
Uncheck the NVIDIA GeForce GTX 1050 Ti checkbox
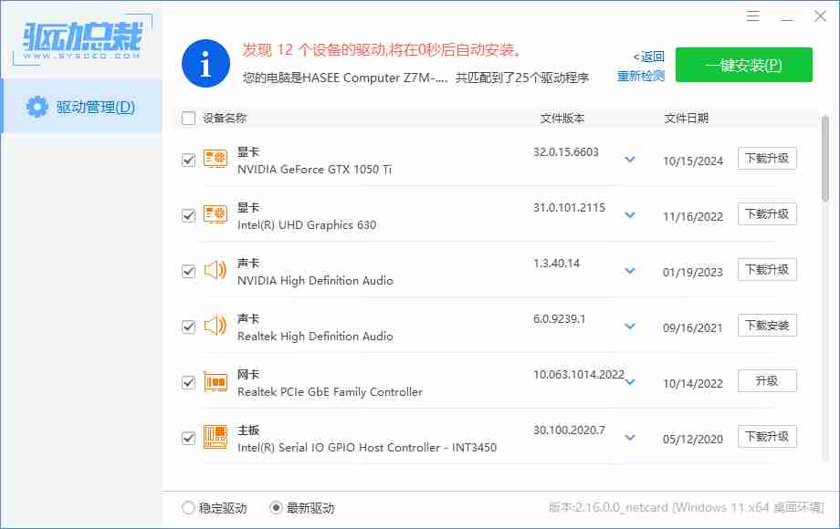point(189,161)
